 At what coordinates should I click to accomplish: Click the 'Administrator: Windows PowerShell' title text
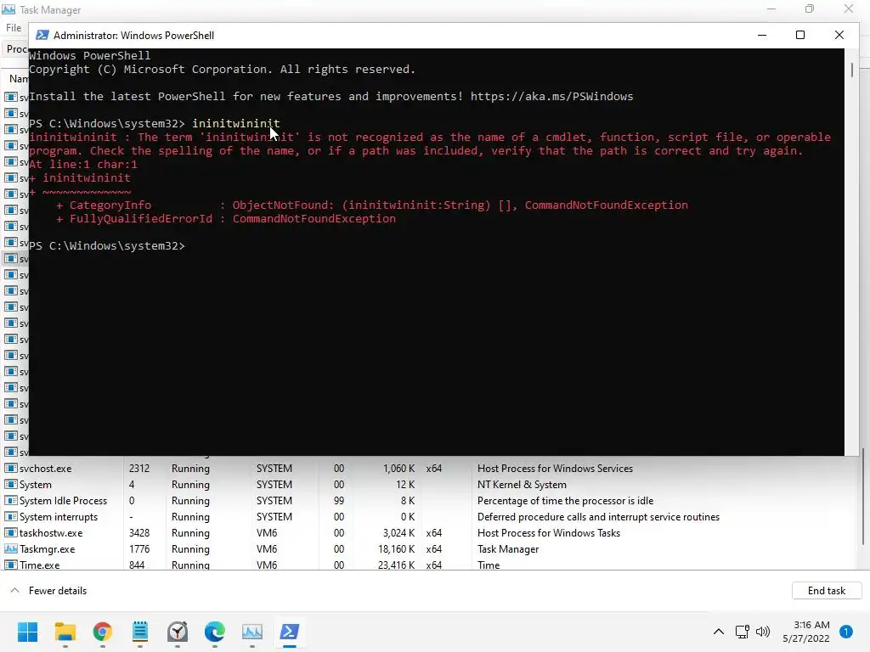click(133, 35)
